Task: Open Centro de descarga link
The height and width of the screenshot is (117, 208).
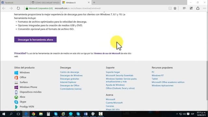Action: [x=69, y=72]
